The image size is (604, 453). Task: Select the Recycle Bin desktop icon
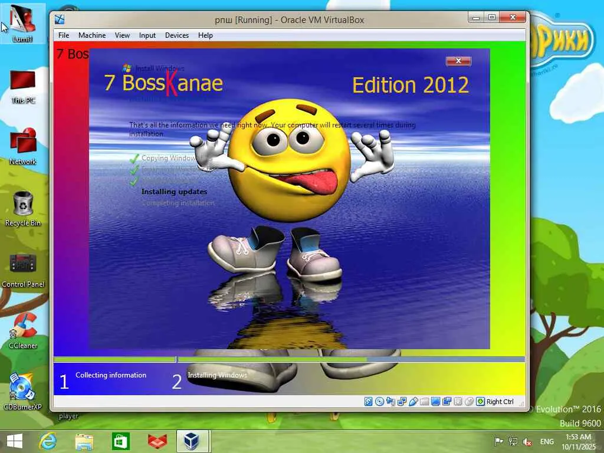click(23, 208)
